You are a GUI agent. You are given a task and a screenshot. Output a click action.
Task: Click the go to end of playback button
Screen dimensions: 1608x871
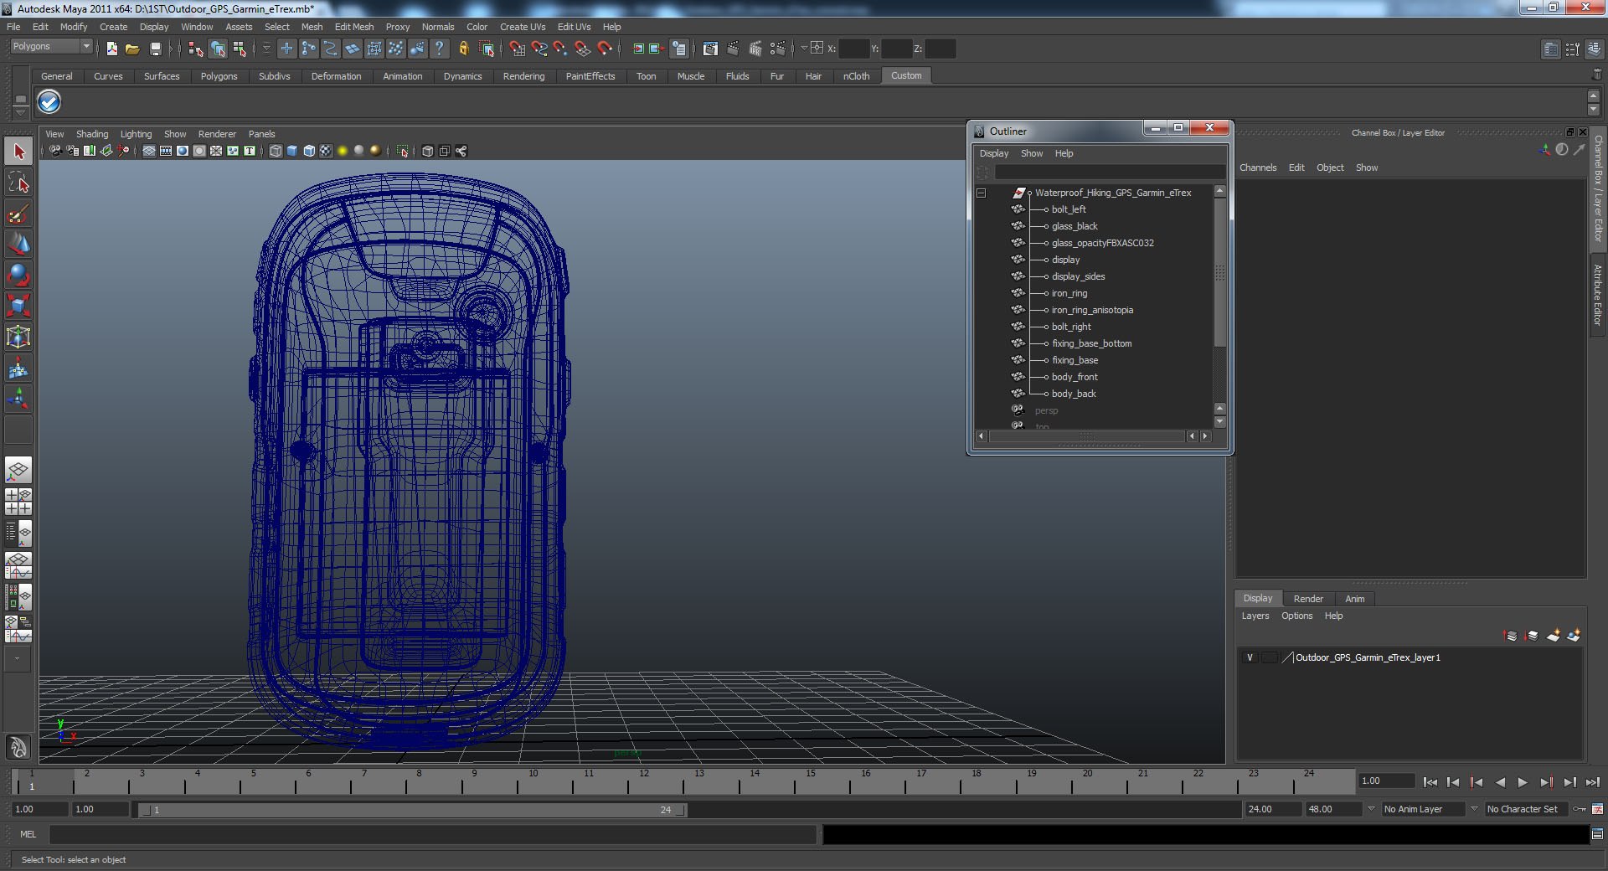click(1592, 782)
